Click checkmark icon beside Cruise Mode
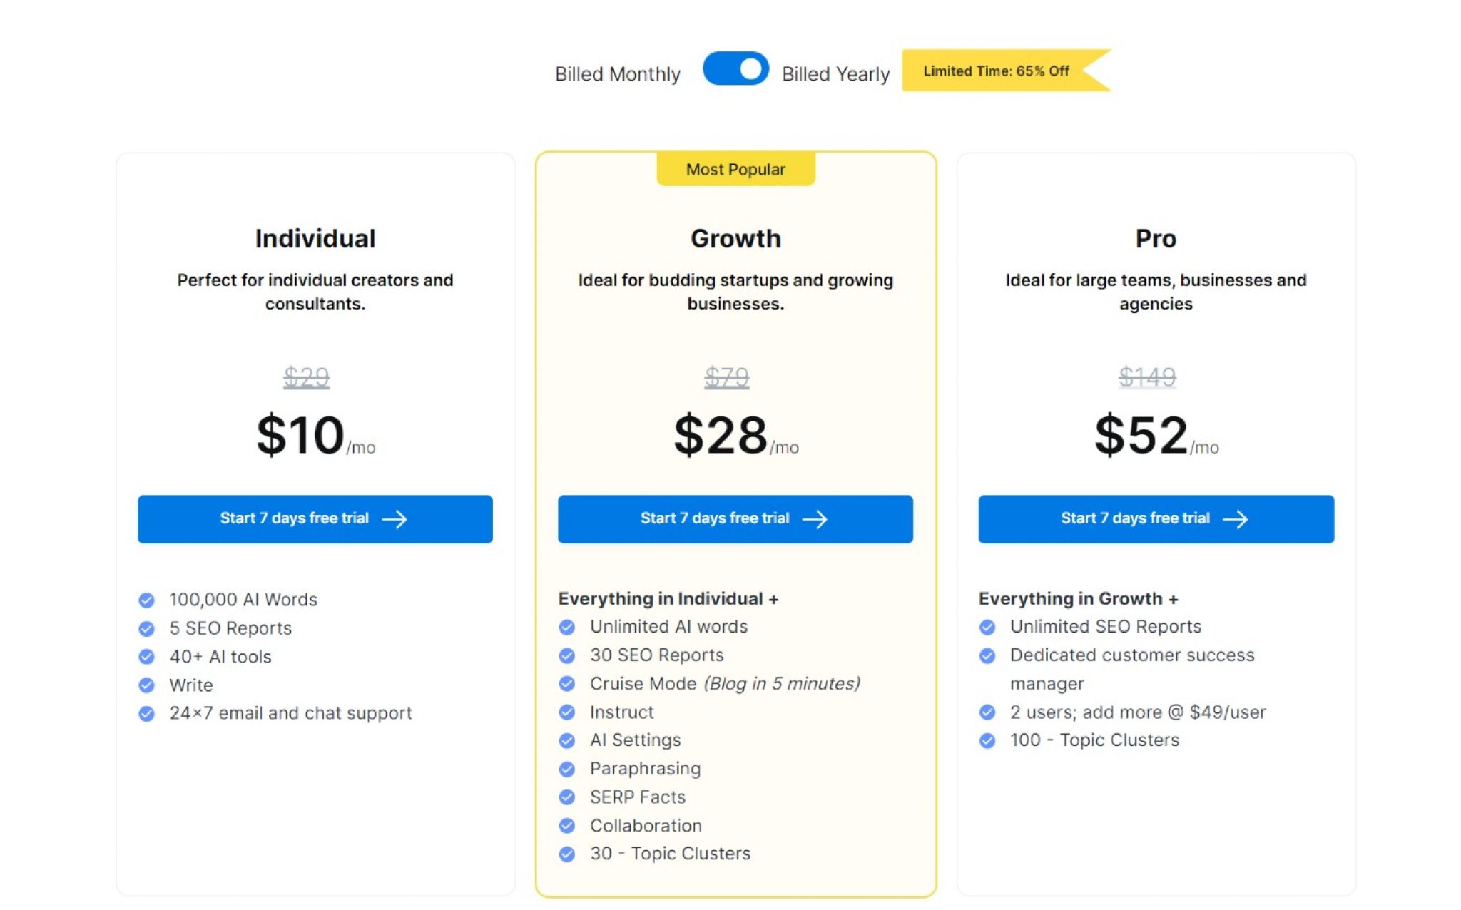 pos(567,684)
